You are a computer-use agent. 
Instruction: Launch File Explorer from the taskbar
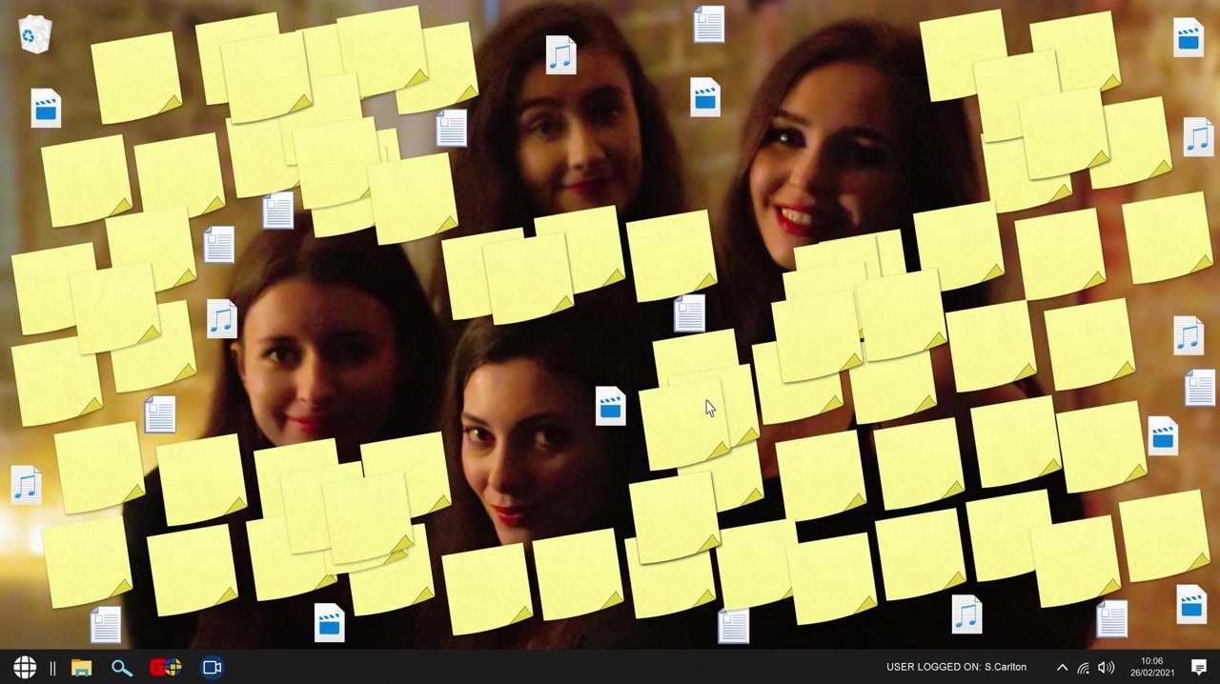[81, 667]
